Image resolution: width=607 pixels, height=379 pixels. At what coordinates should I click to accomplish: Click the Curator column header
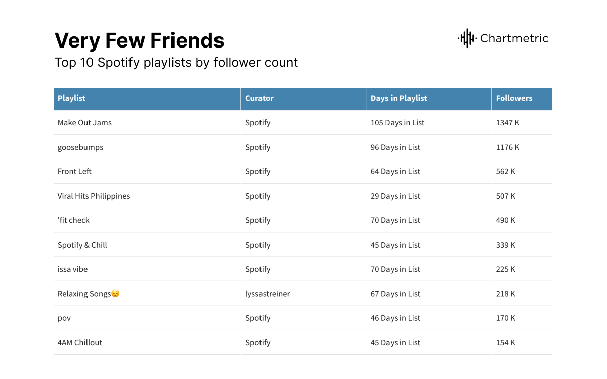[259, 98]
